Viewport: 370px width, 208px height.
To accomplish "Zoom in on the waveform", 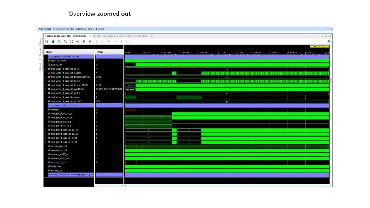I will pyautogui.click(x=59, y=42).
